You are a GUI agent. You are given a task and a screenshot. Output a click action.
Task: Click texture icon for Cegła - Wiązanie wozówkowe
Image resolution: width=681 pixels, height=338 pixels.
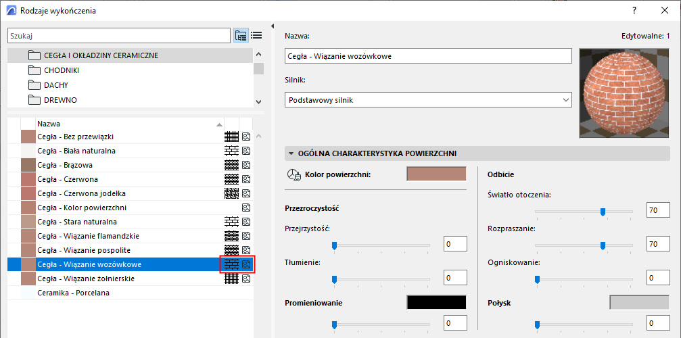(x=246, y=264)
